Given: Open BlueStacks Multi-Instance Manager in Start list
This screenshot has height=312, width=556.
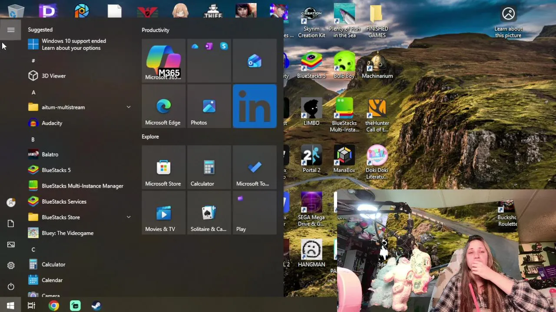Looking at the screenshot, I should pyautogui.click(x=79, y=186).
